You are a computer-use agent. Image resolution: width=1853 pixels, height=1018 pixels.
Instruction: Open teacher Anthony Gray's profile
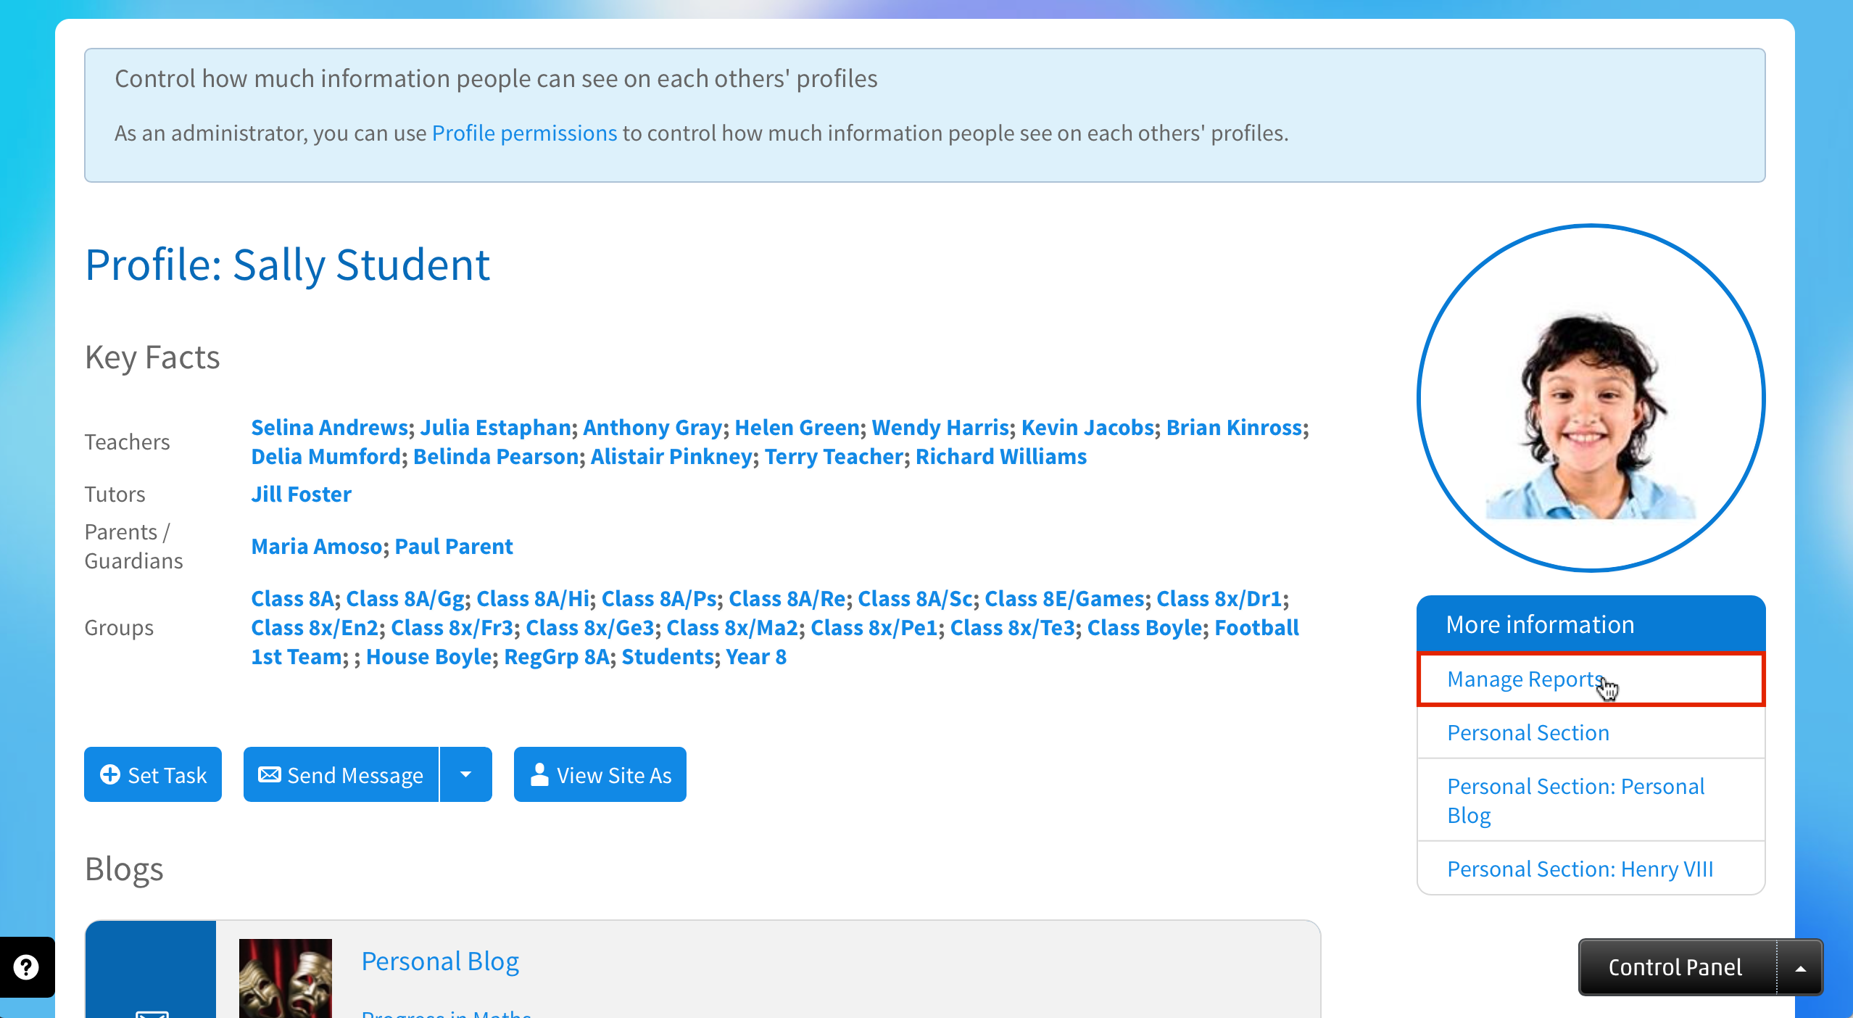pos(652,427)
